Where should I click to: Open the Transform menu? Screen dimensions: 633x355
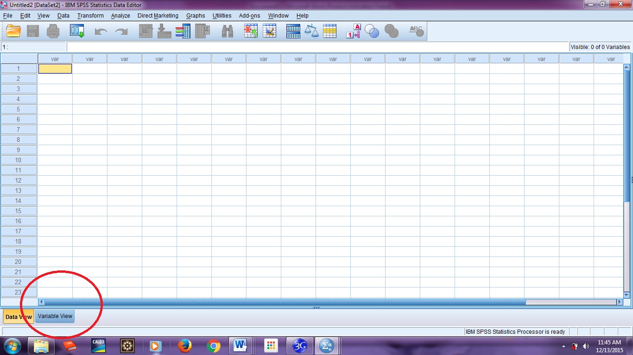pos(90,16)
